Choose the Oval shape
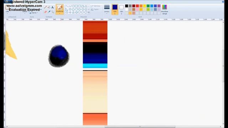Viewport: 228px width, 128px height. [73, 6]
